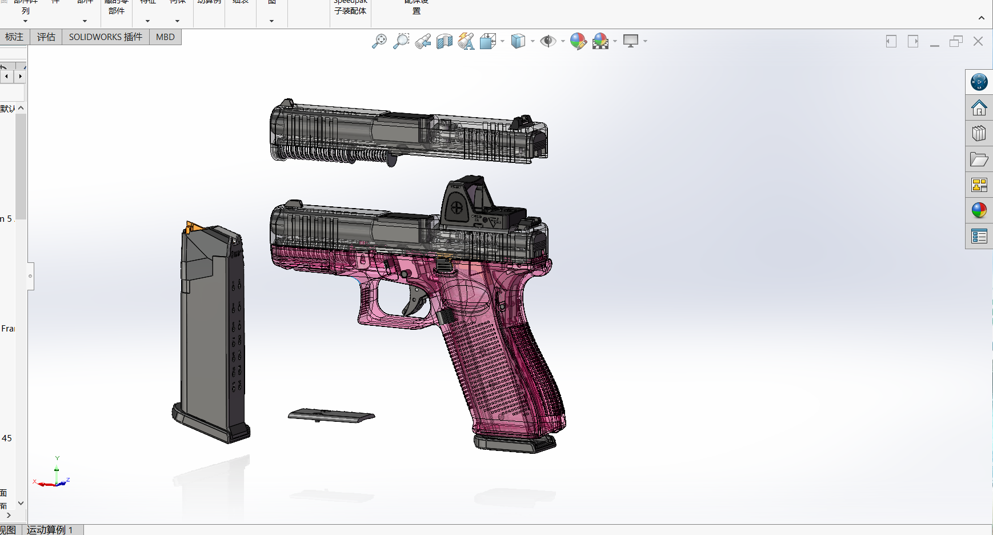Click the Previous View icon

(423, 41)
